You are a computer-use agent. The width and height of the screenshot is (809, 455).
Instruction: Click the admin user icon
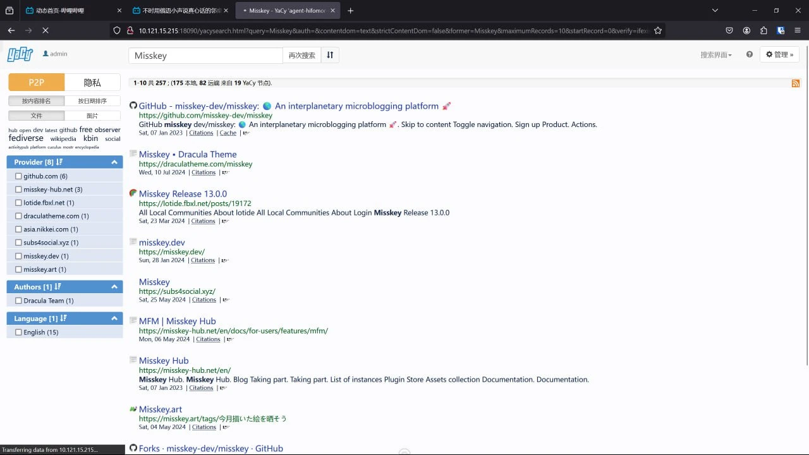pyautogui.click(x=46, y=54)
